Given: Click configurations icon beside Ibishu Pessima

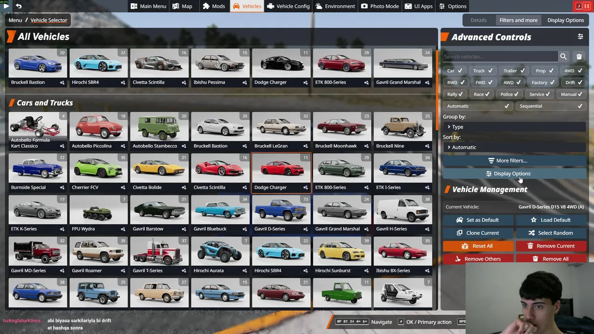Looking at the screenshot, I should 245,83.
